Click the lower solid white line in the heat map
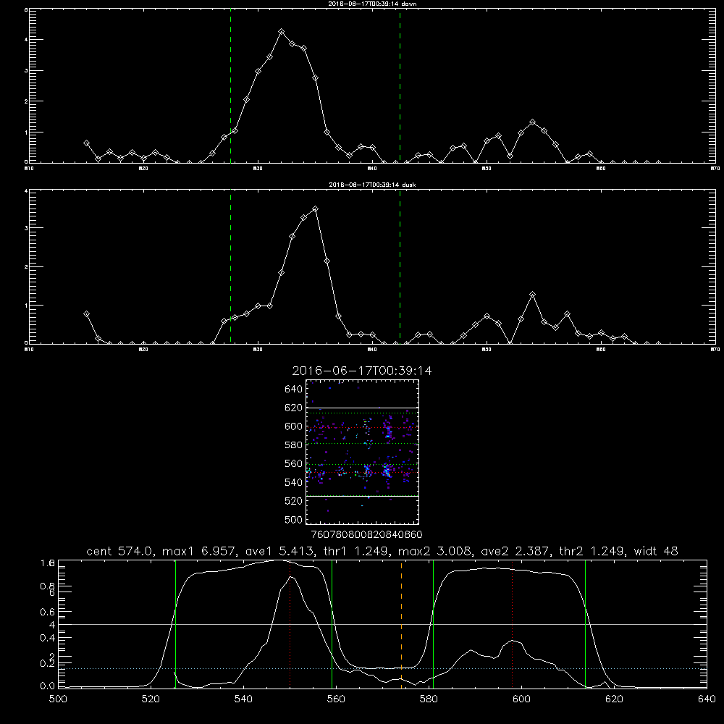The width and height of the screenshot is (724, 724). click(362, 496)
